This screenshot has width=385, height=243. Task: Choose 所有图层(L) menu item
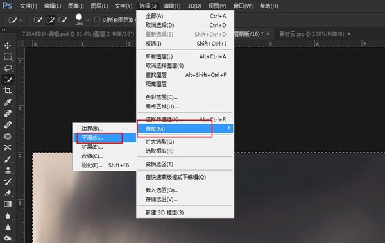pos(185,56)
